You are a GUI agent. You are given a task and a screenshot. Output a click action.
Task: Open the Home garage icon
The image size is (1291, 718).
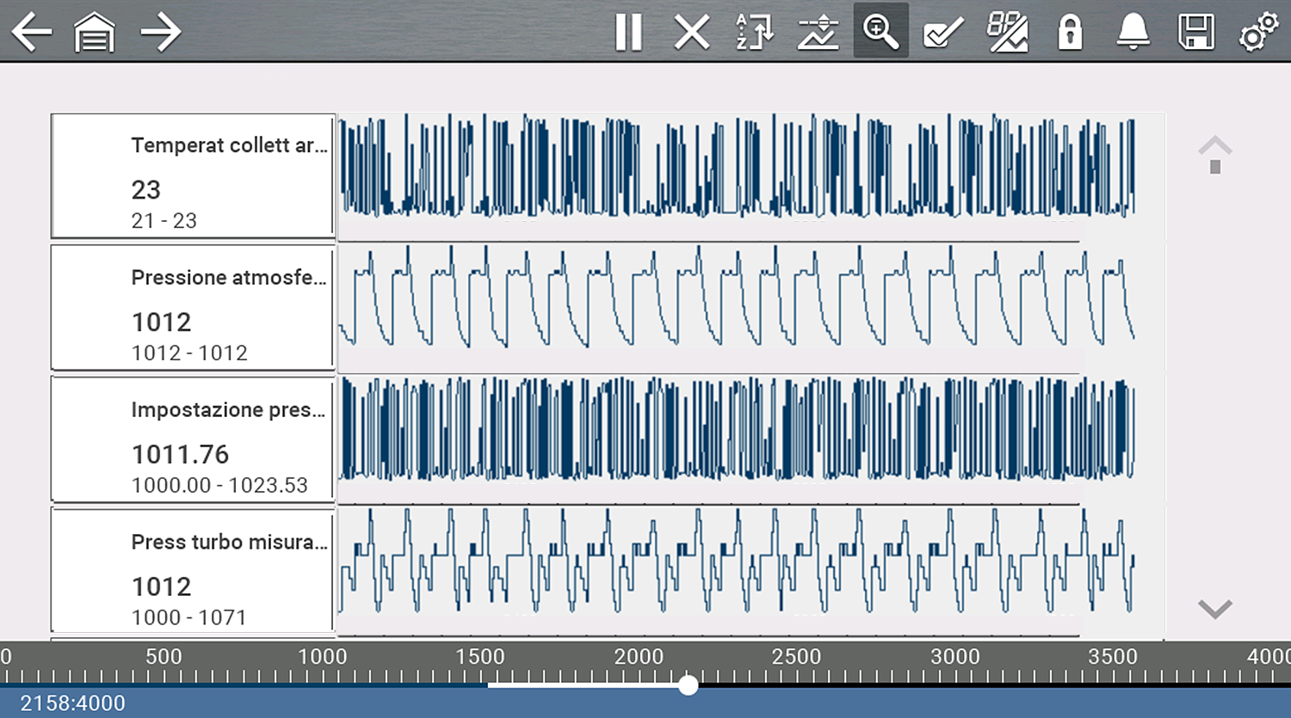click(95, 33)
